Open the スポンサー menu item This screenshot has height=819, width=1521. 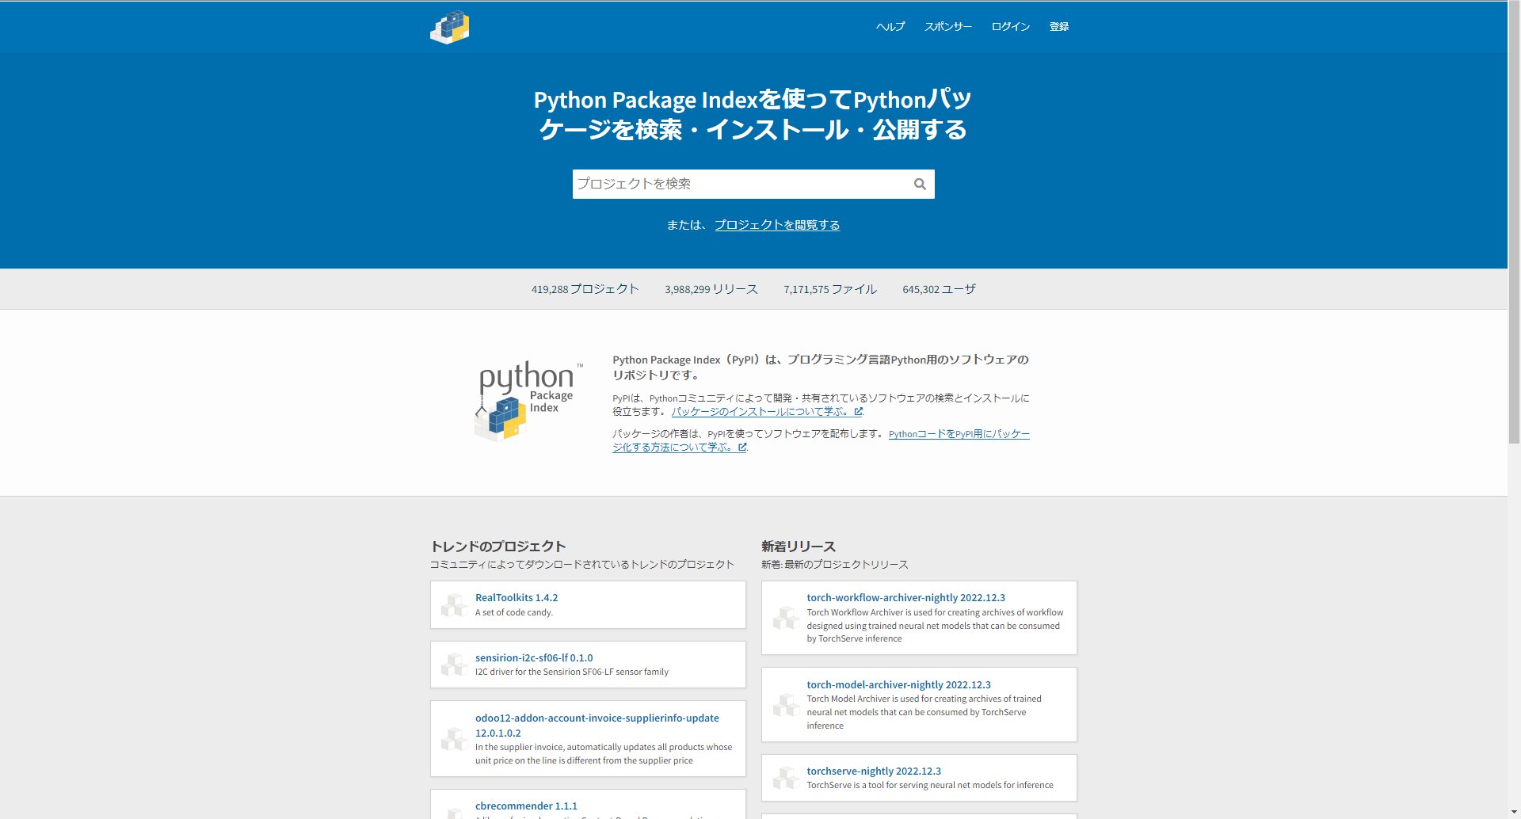point(948,26)
